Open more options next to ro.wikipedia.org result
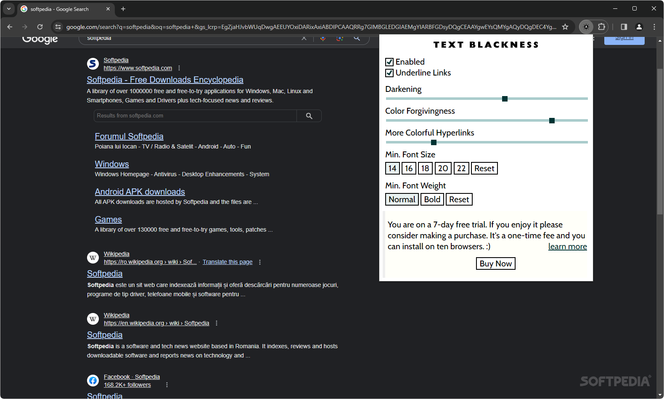This screenshot has height=399, width=664. [260, 262]
